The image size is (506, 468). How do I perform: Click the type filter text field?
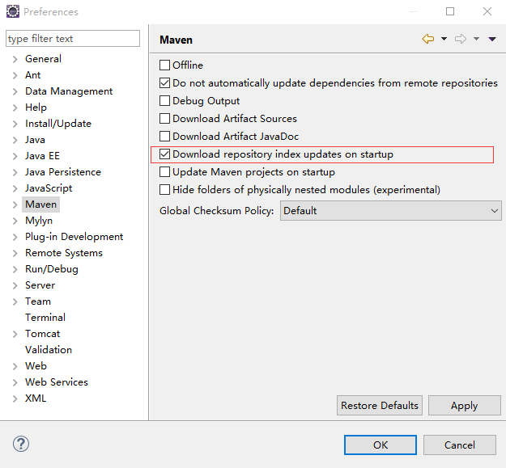[x=73, y=39]
